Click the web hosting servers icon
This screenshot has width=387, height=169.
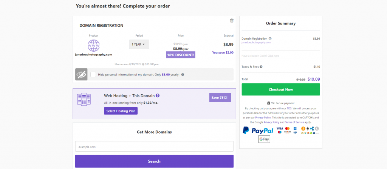pos(84,100)
